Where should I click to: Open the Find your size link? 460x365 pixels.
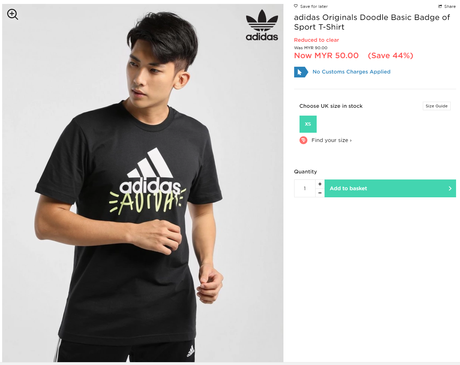point(331,140)
